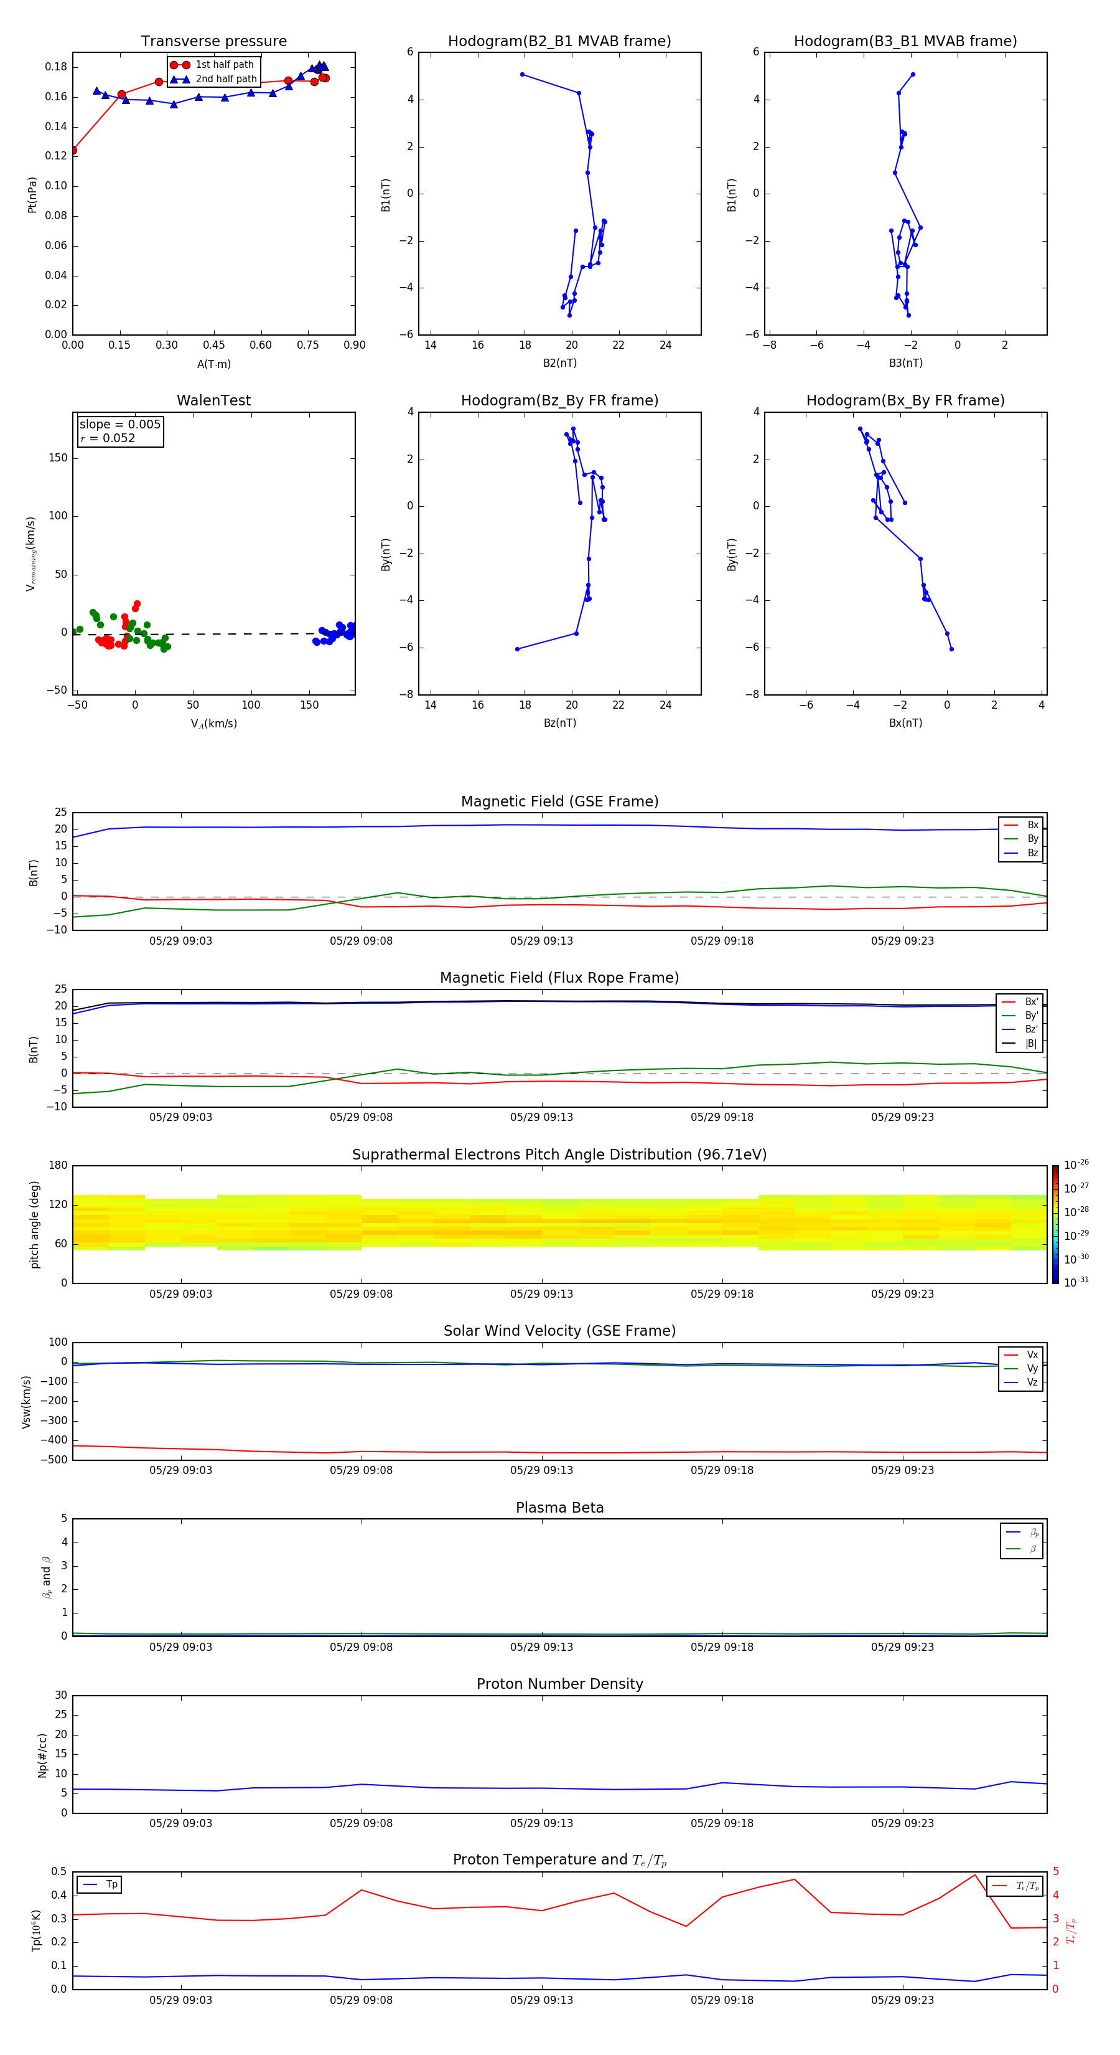
Task: Click the 'Magnetic Field (Flux Rope Frame)' title
Action: tap(559, 978)
